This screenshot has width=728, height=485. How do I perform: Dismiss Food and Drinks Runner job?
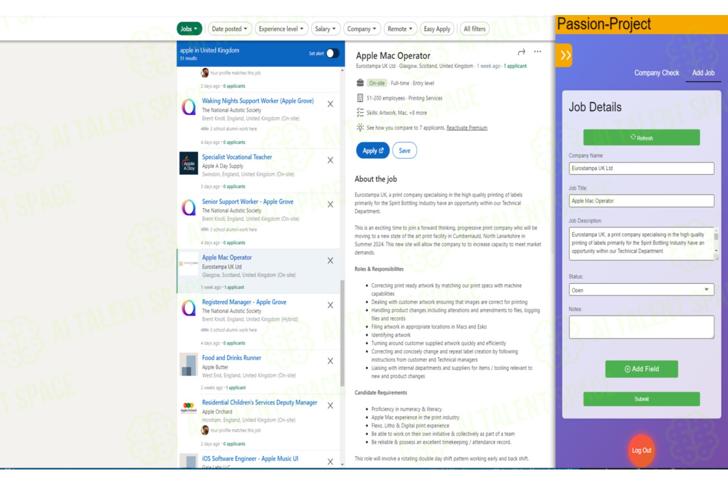[330, 361]
